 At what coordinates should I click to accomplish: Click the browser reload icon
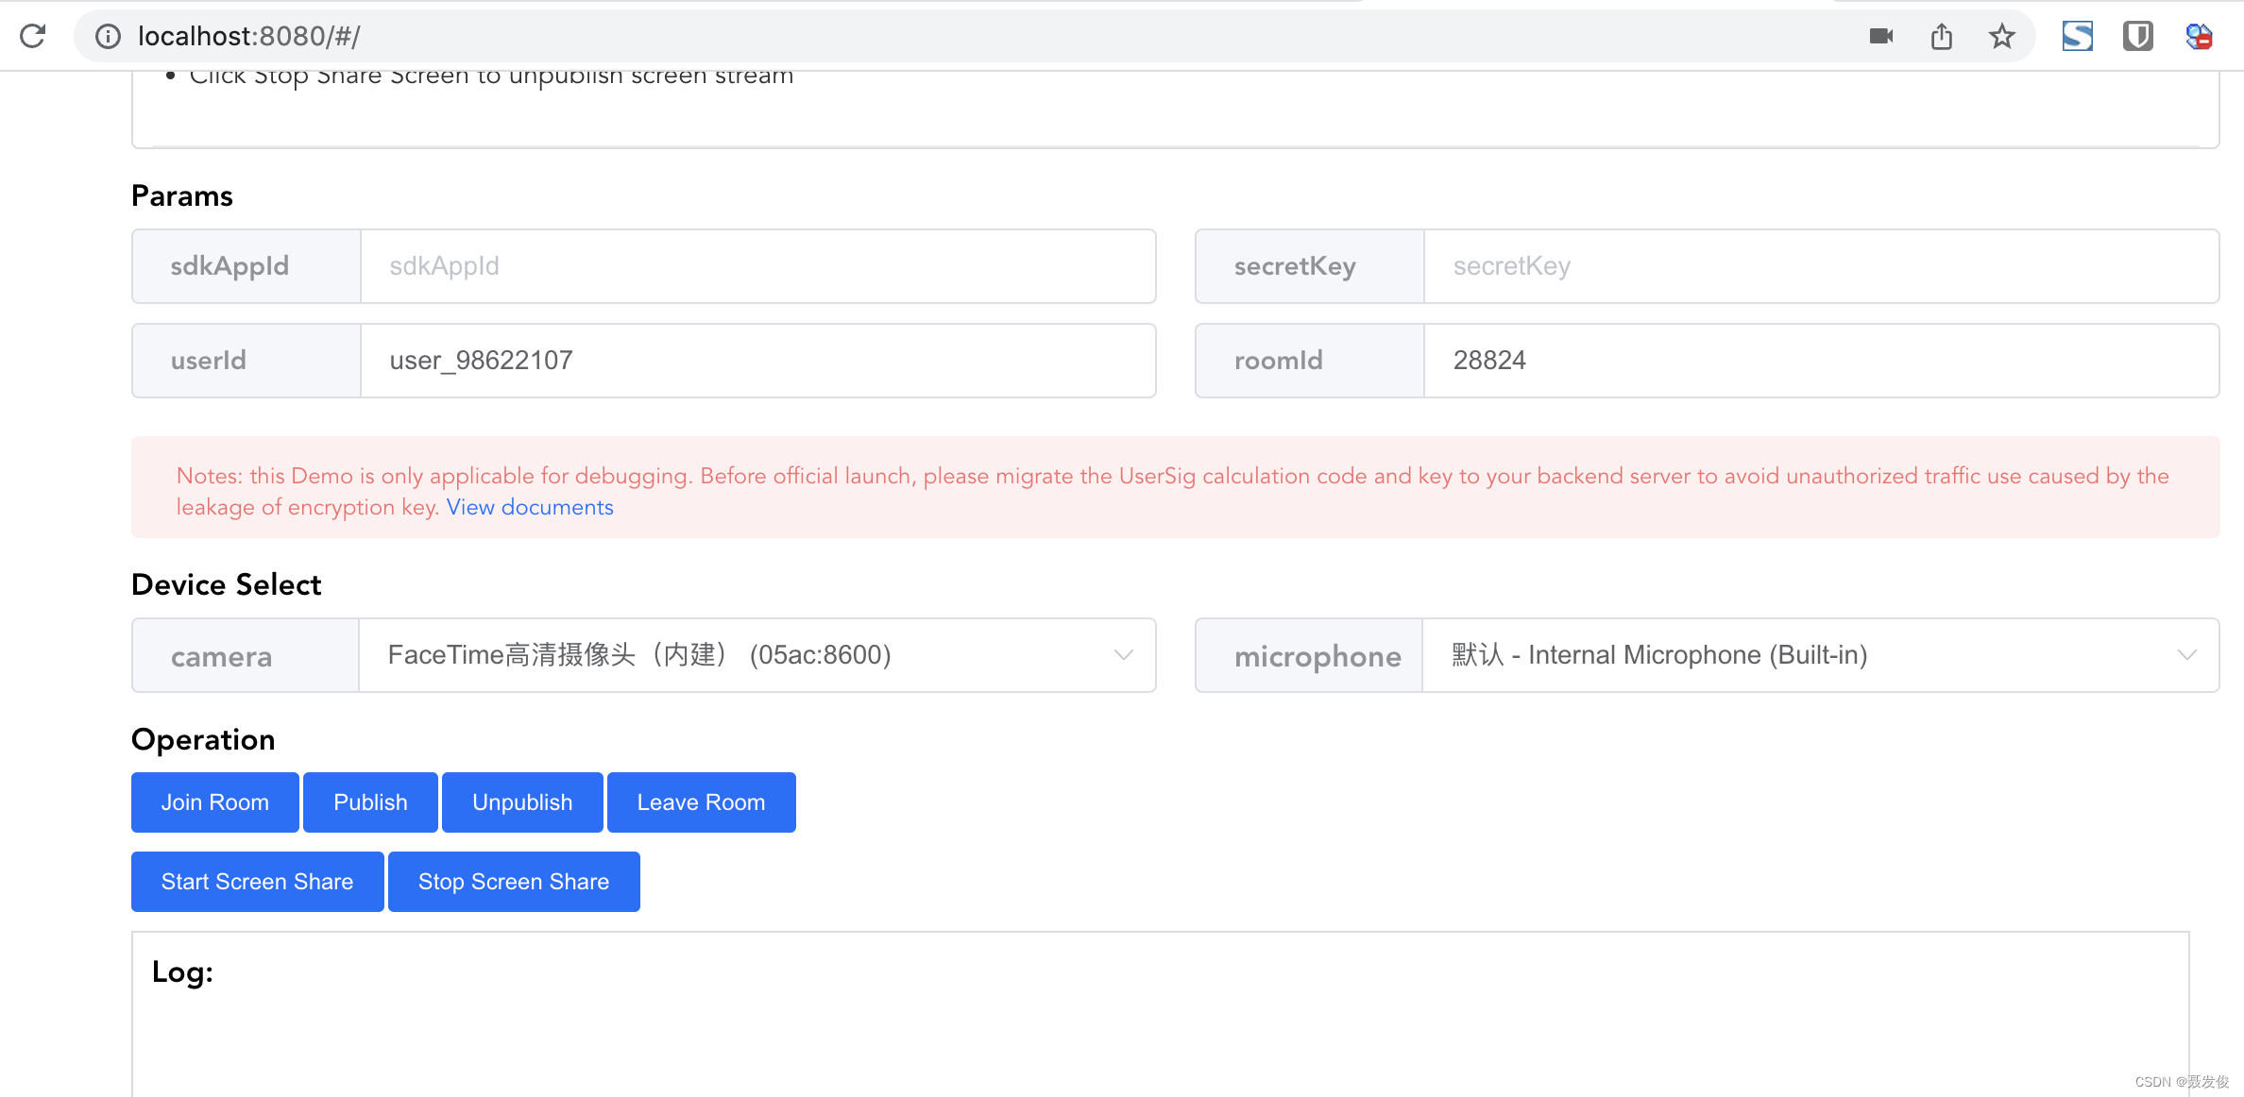coord(33,36)
